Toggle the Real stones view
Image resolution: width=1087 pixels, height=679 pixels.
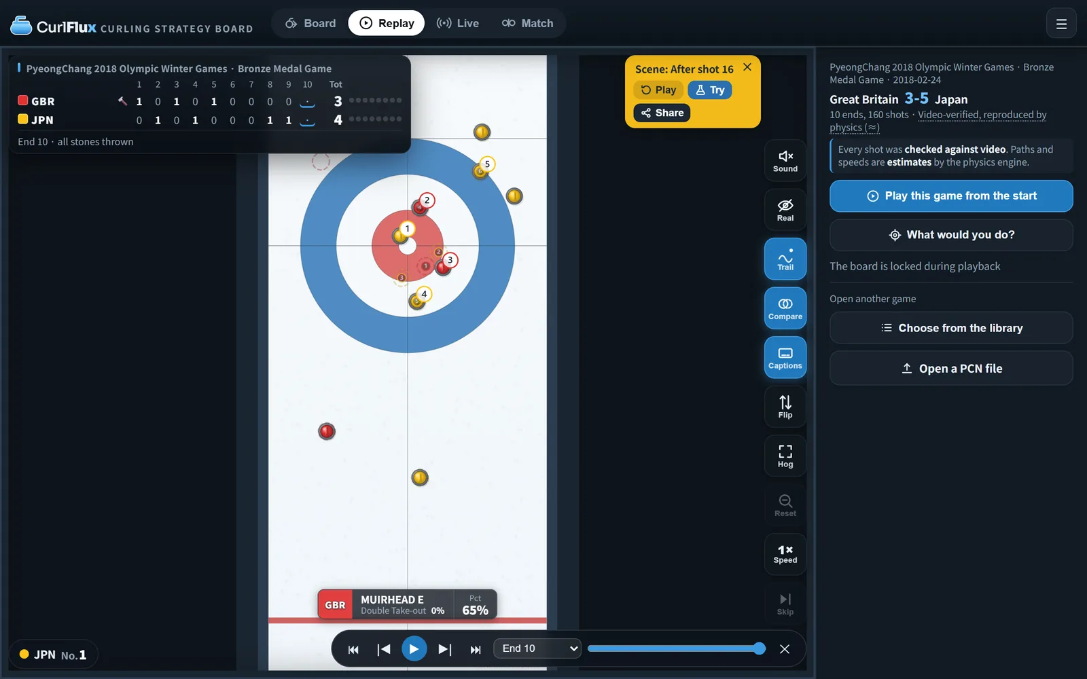[785, 210]
